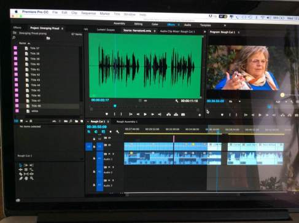The height and width of the screenshot is (223, 299).
Task: Open the Marker menu
Action: click(105, 14)
